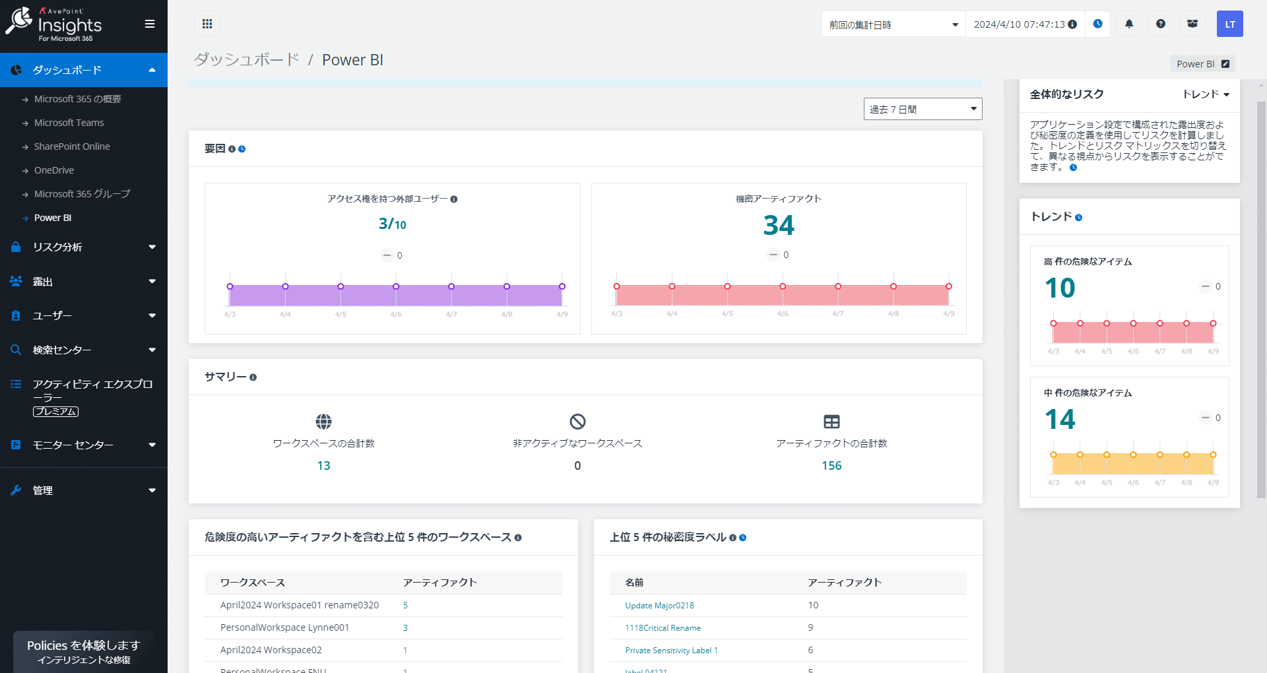Click info icon next to timestamp 07:47:13
1267x673 pixels.
pyautogui.click(x=1073, y=24)
